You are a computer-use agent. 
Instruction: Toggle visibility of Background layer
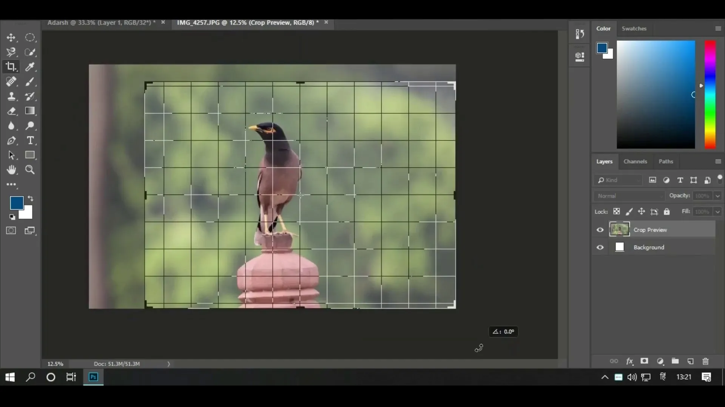pyautogui.click(x=600, y=248)
